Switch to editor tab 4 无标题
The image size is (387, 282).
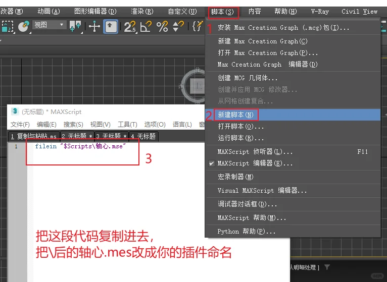[143, 136]
